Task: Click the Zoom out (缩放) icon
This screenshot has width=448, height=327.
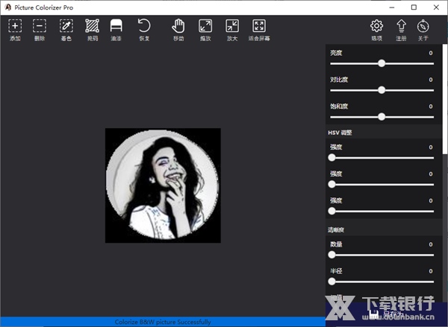Action: [205, 27]
